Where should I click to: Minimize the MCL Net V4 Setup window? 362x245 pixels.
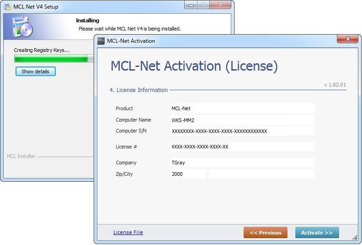click(x=191, y=5)
